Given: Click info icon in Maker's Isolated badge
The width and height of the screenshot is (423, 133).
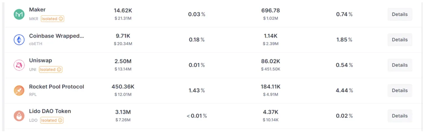Looking at the screenshot, I should pyautogui.click(x=61, y=19).
